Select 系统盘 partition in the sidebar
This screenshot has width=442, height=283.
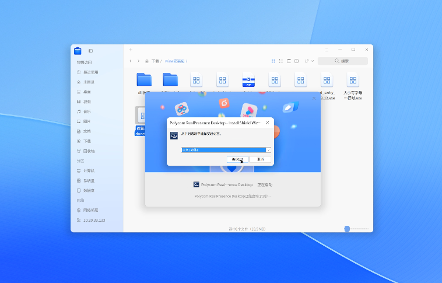pos(86,181)
